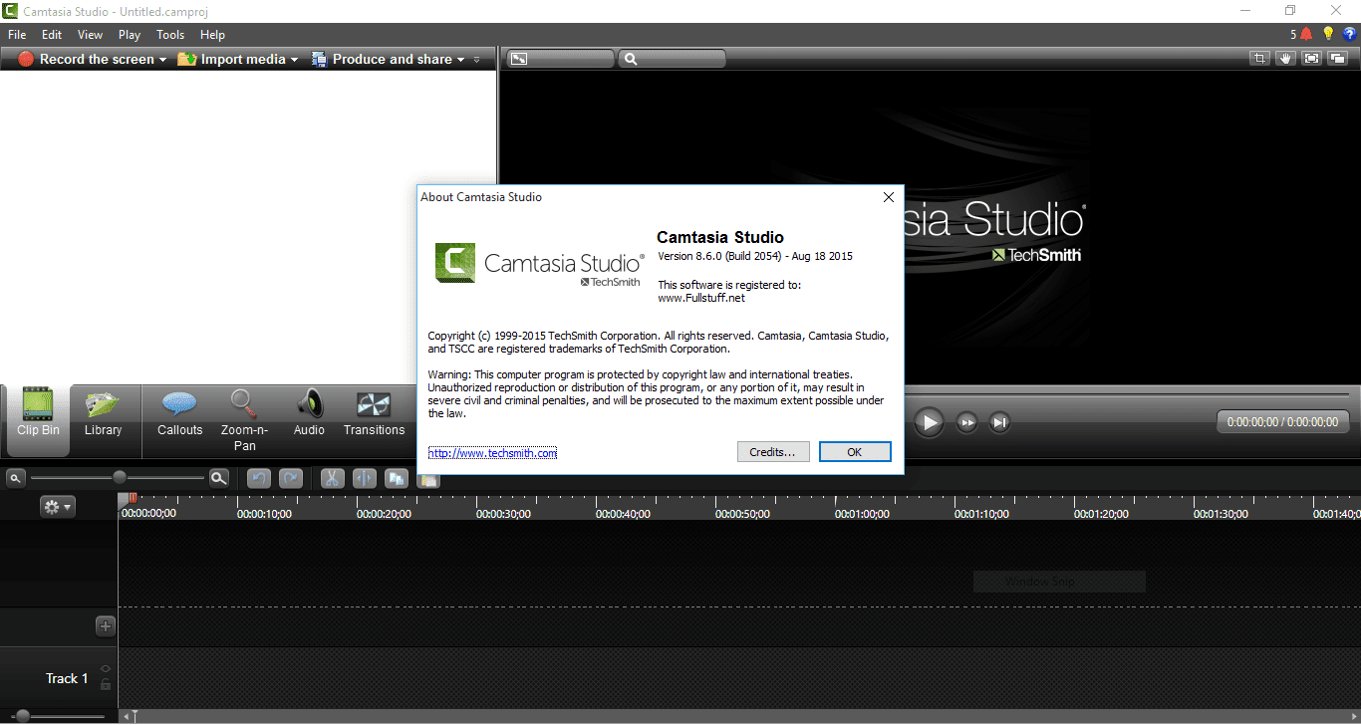Click the Undo button in timeline toolbar
This screenshot has height=725, width=1361.
(x=259, y=478)
